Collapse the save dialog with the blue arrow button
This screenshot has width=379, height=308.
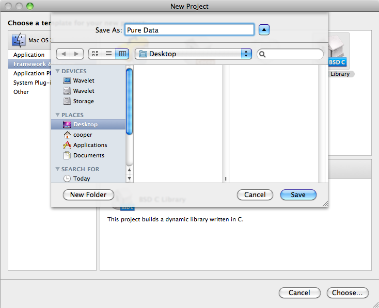264,30
